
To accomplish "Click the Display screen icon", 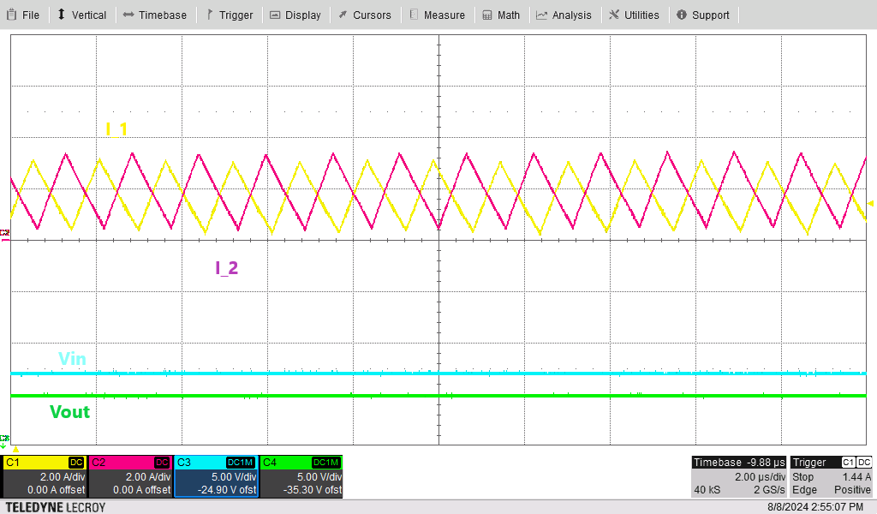I will tap(275, 15).
